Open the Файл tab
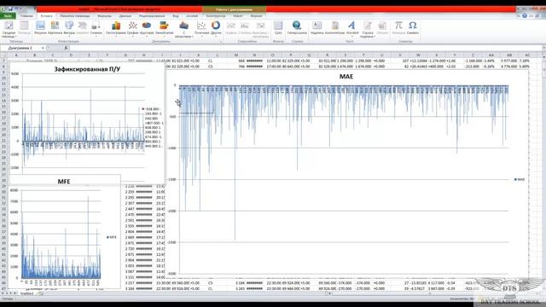 tap(8, 15)
